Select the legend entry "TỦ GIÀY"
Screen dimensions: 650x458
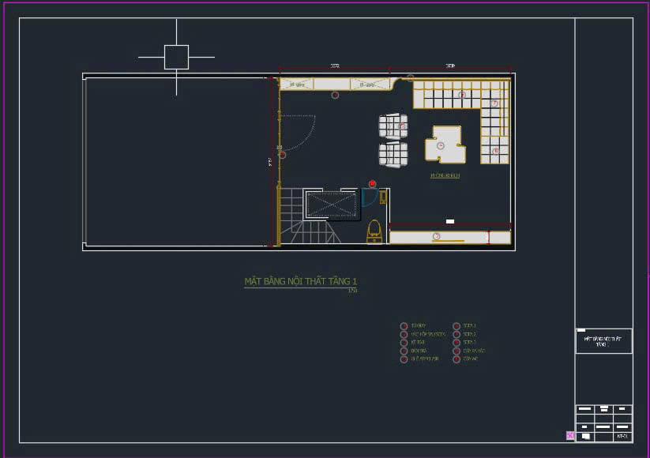[419, 326]
